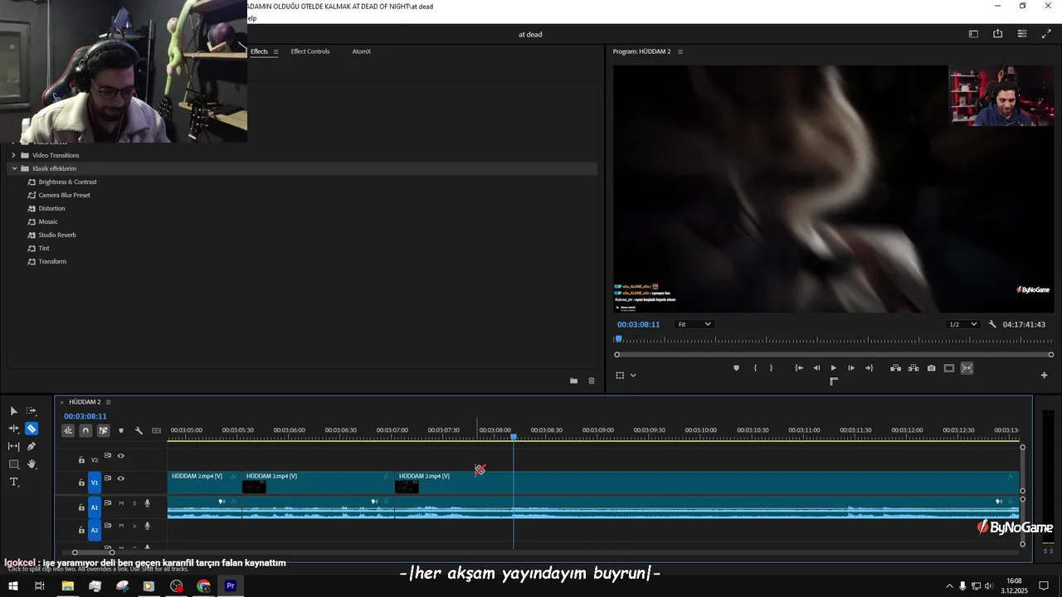Image resolution: width=1062 pixels, height=597 pixels.
Task: Select the Type tool
Action: point(13,482)
